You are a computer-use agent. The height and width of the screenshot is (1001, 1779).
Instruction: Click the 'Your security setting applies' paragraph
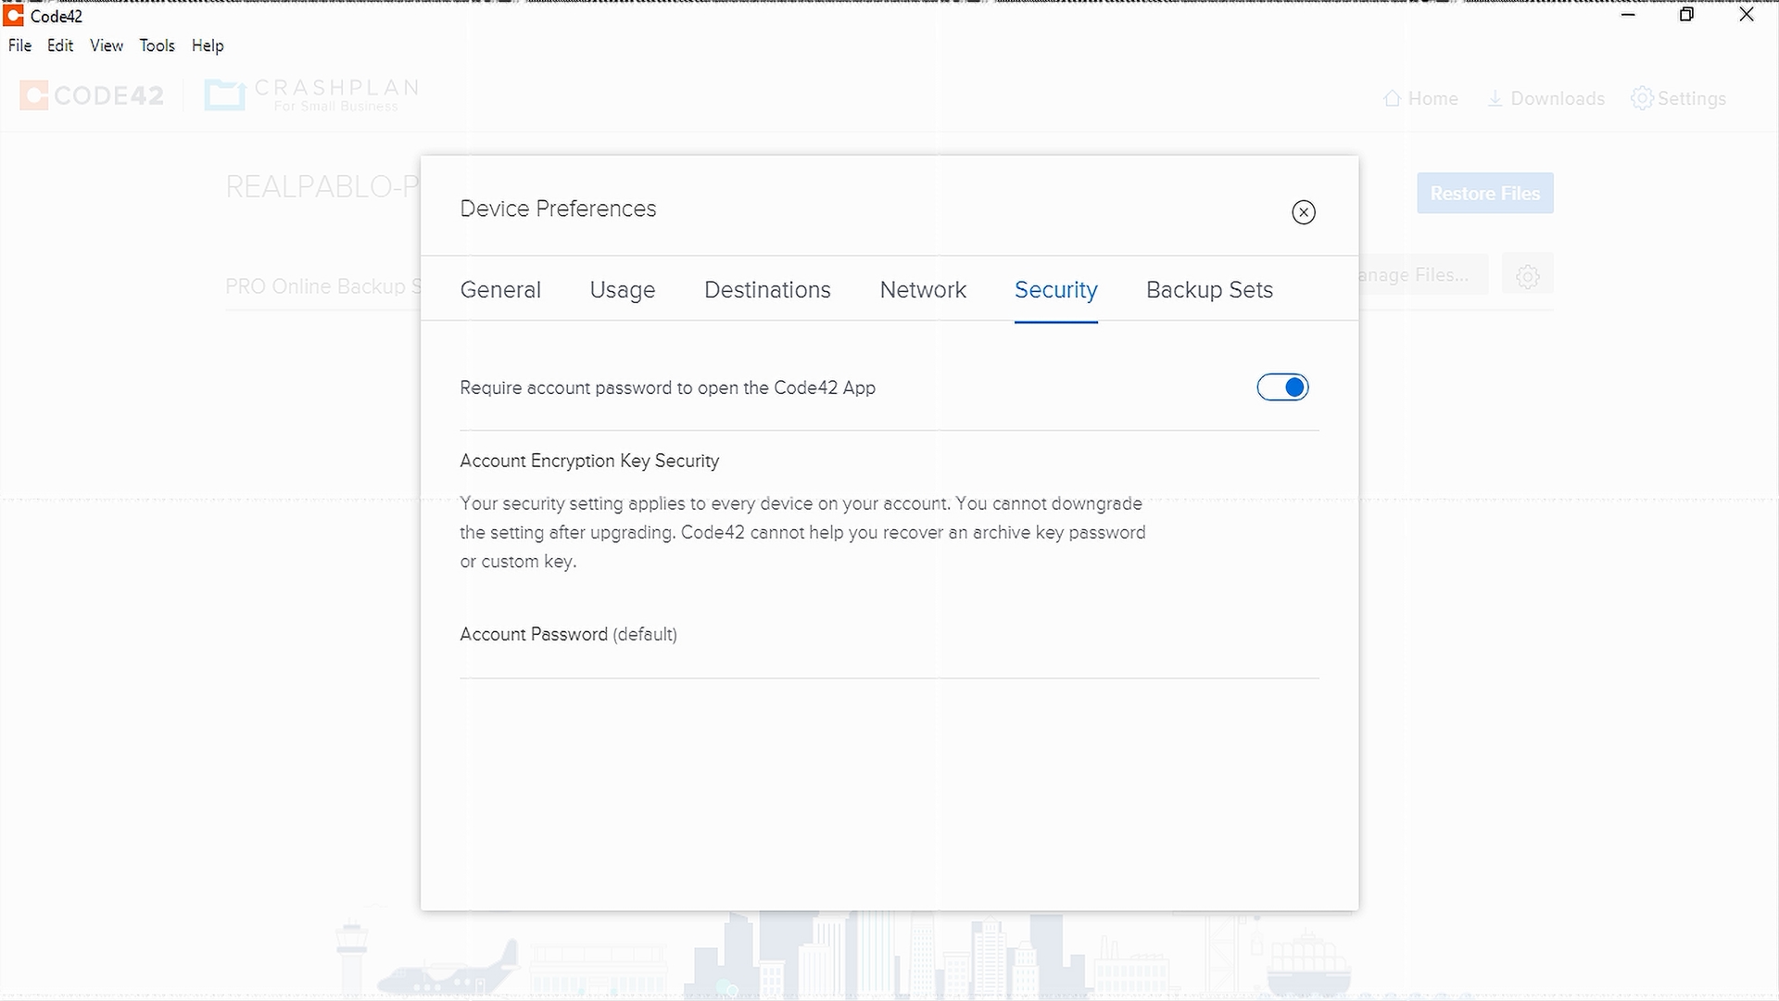[x=802, y=533]
